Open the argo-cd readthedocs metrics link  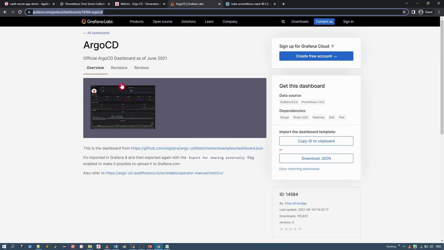tap(164, 173)
